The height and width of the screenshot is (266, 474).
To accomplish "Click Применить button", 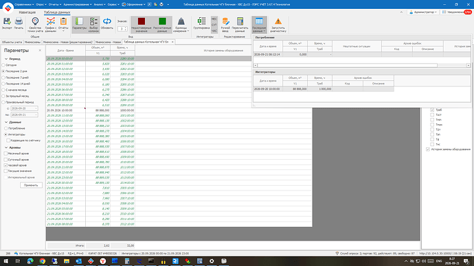I will coord(31,185).
